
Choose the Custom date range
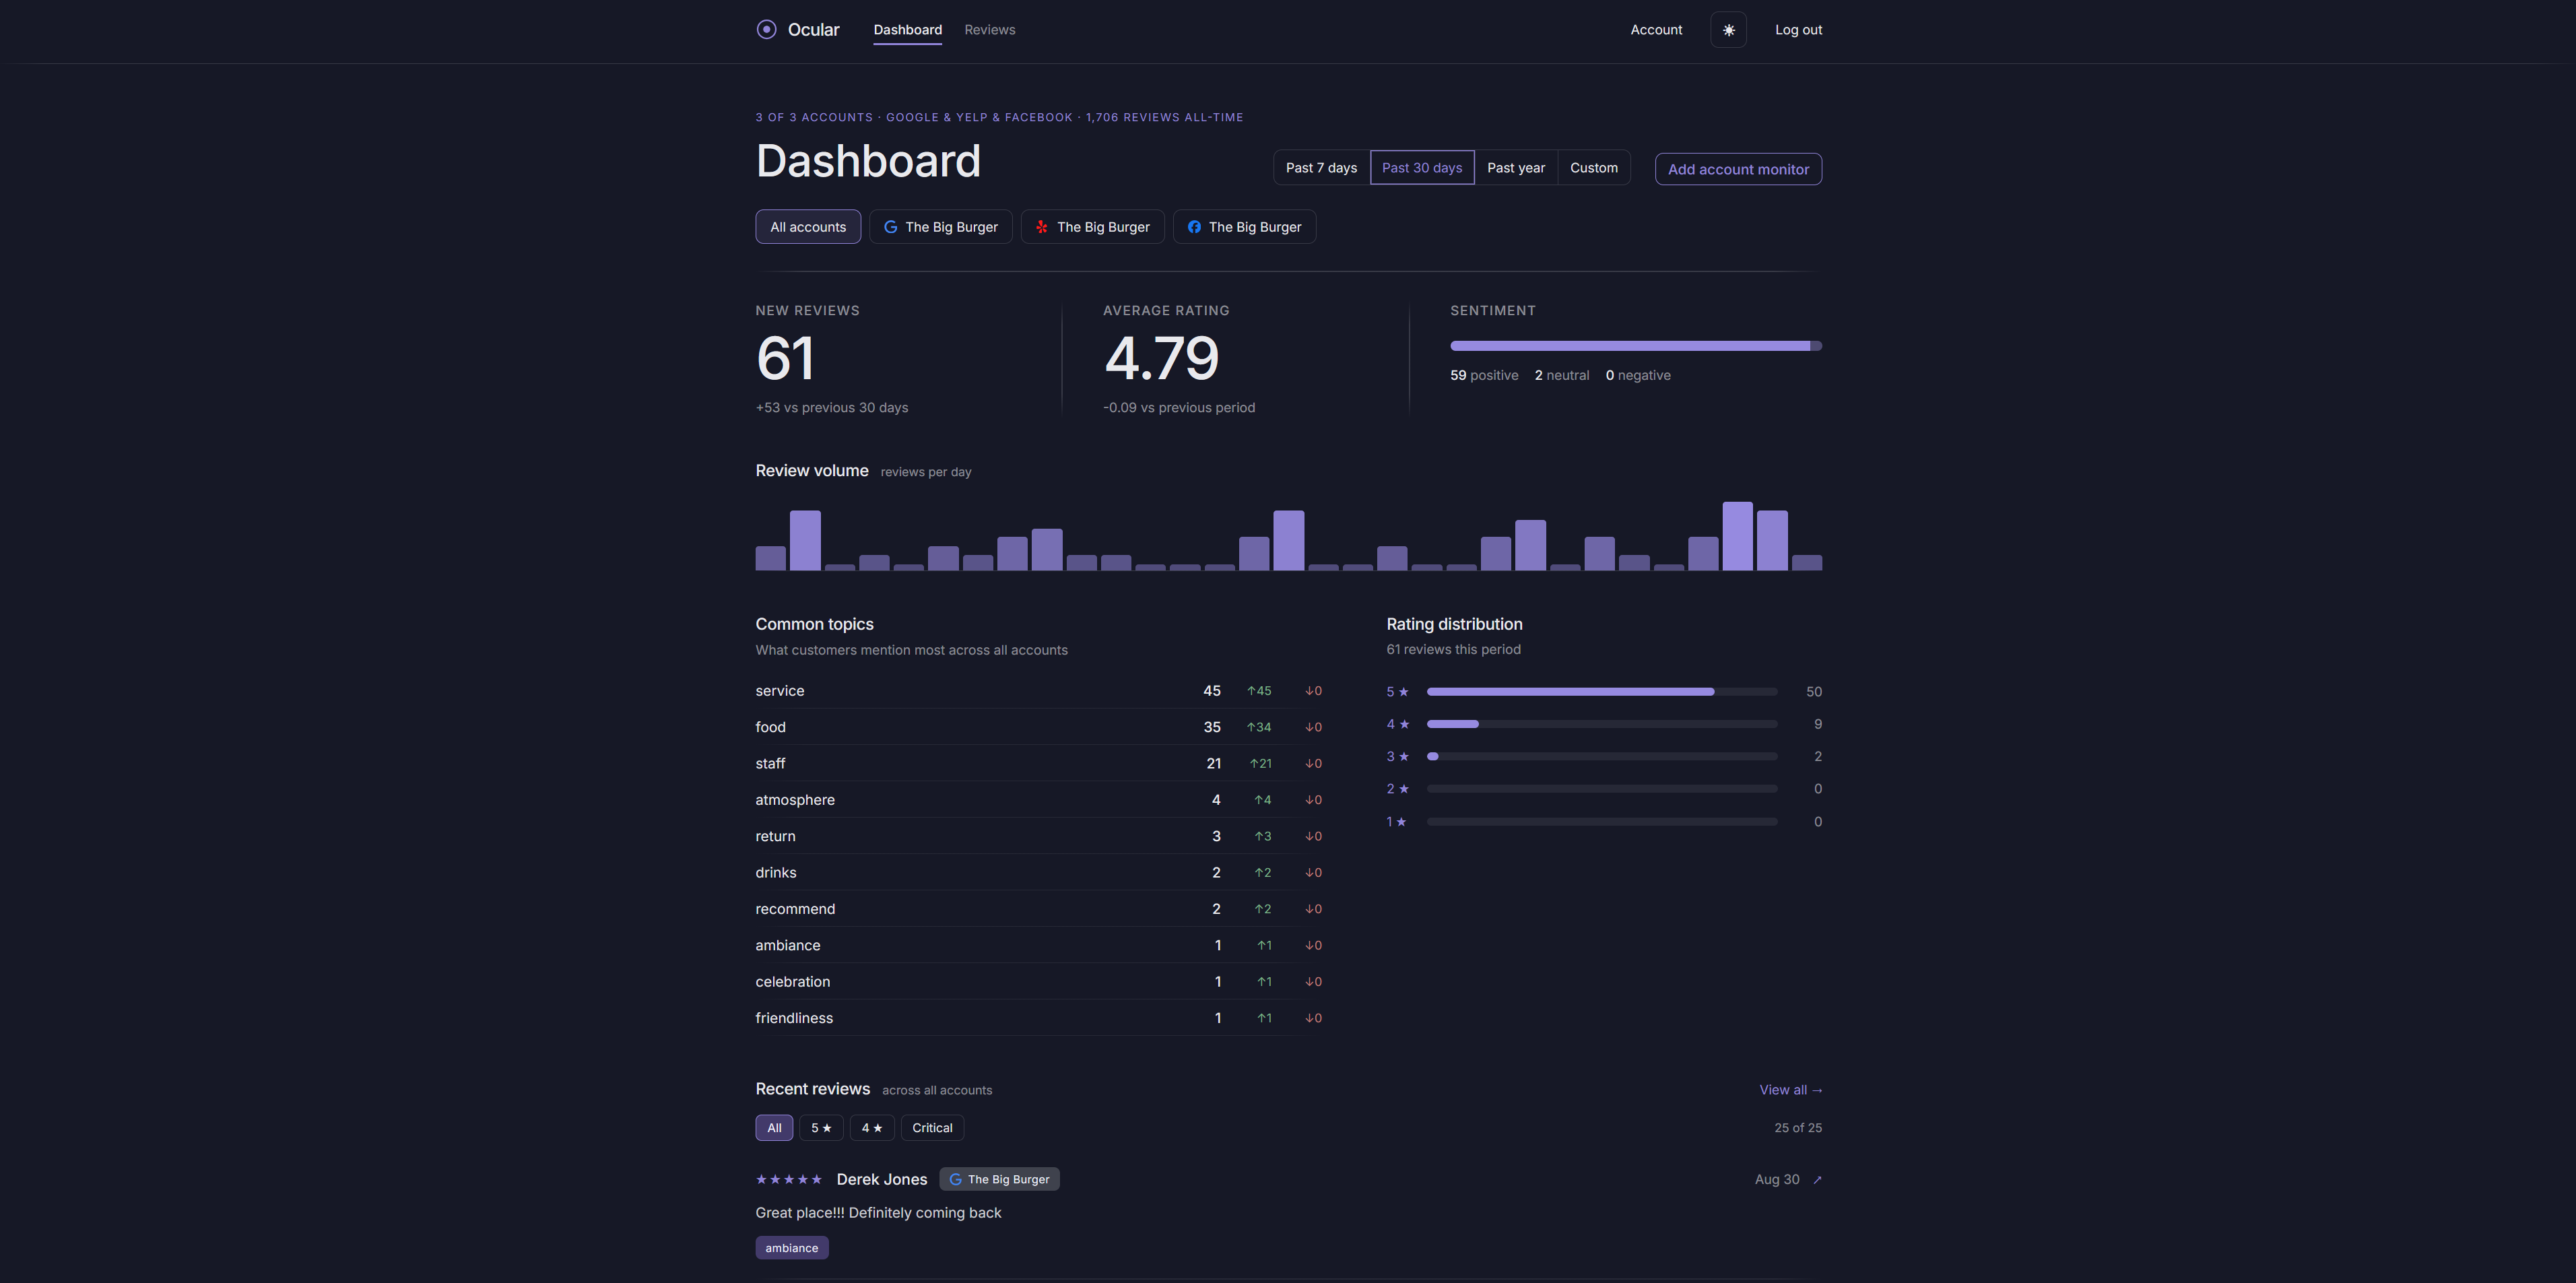[1593, 168]
